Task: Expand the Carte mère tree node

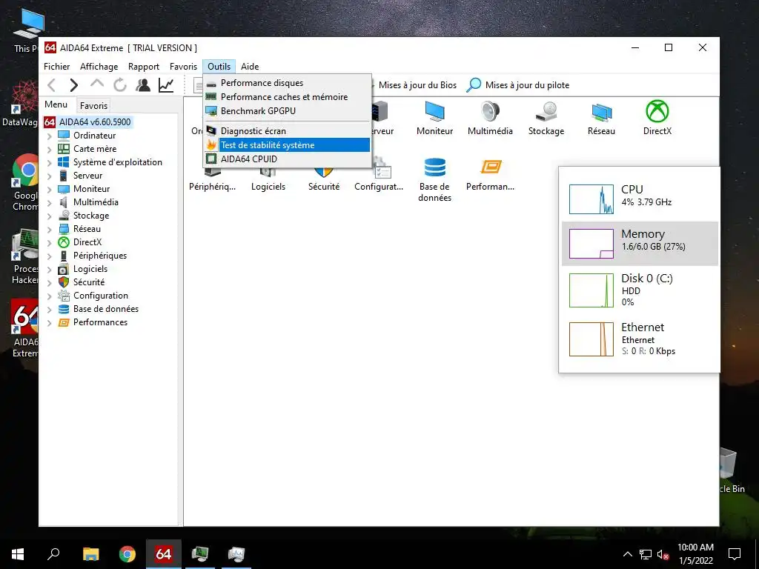Action: click(x=50, y=150)
